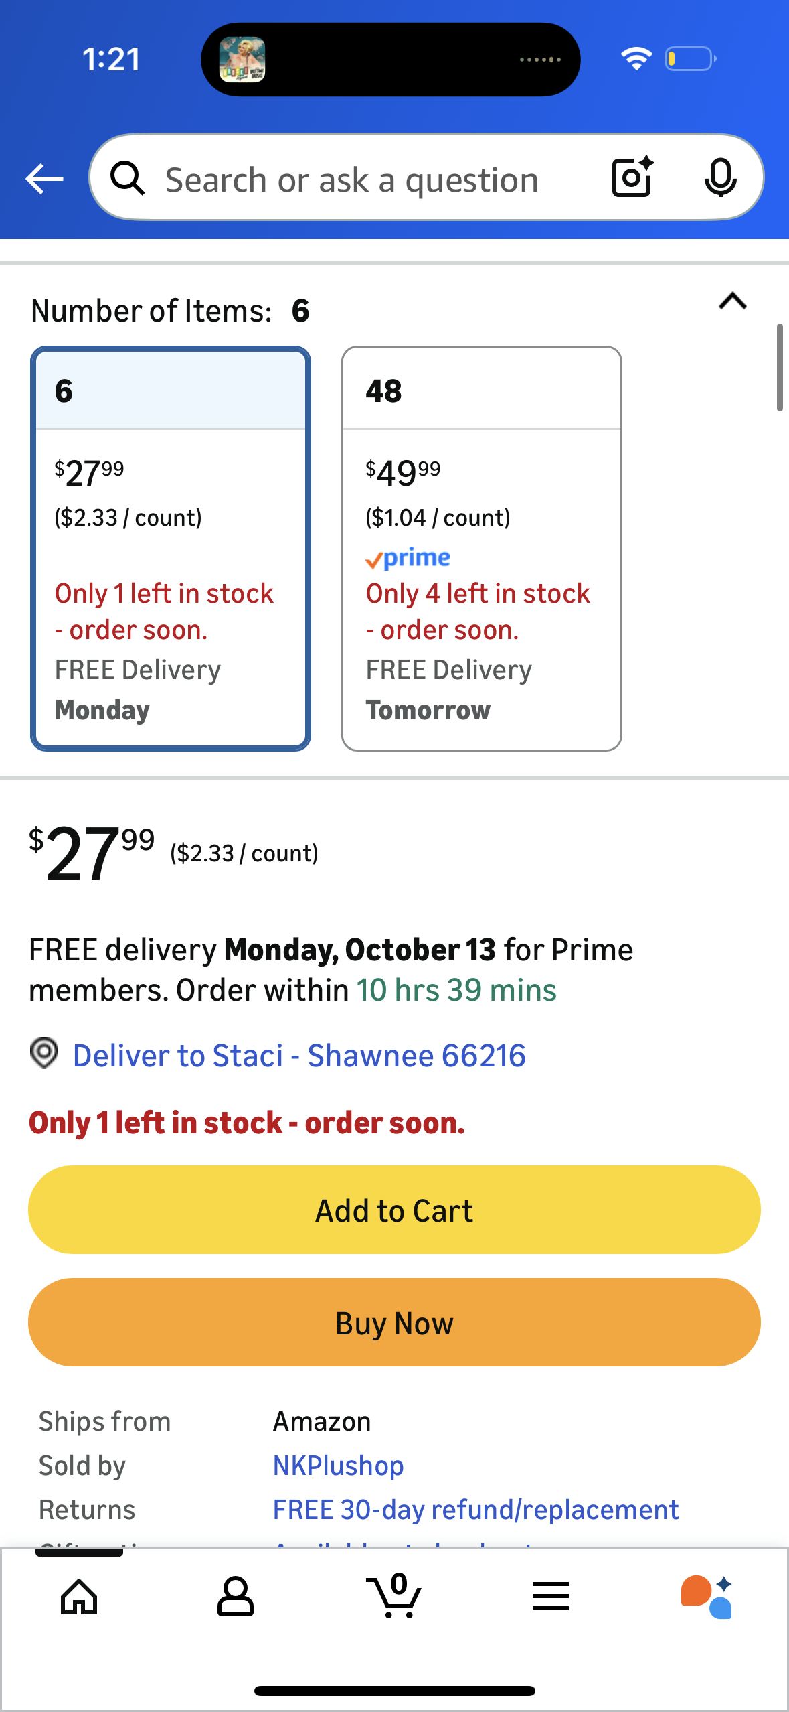The height and width of the screenshot is (1712, 789).
Task: Open camera lens visual search
Action: pos(632,177)
